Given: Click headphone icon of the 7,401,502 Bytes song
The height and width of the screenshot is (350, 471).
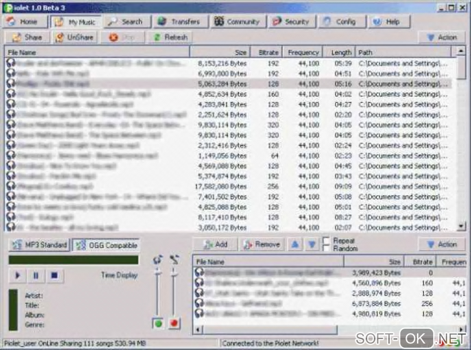Looking at the screenshot, I should click(x=11, y=196).
